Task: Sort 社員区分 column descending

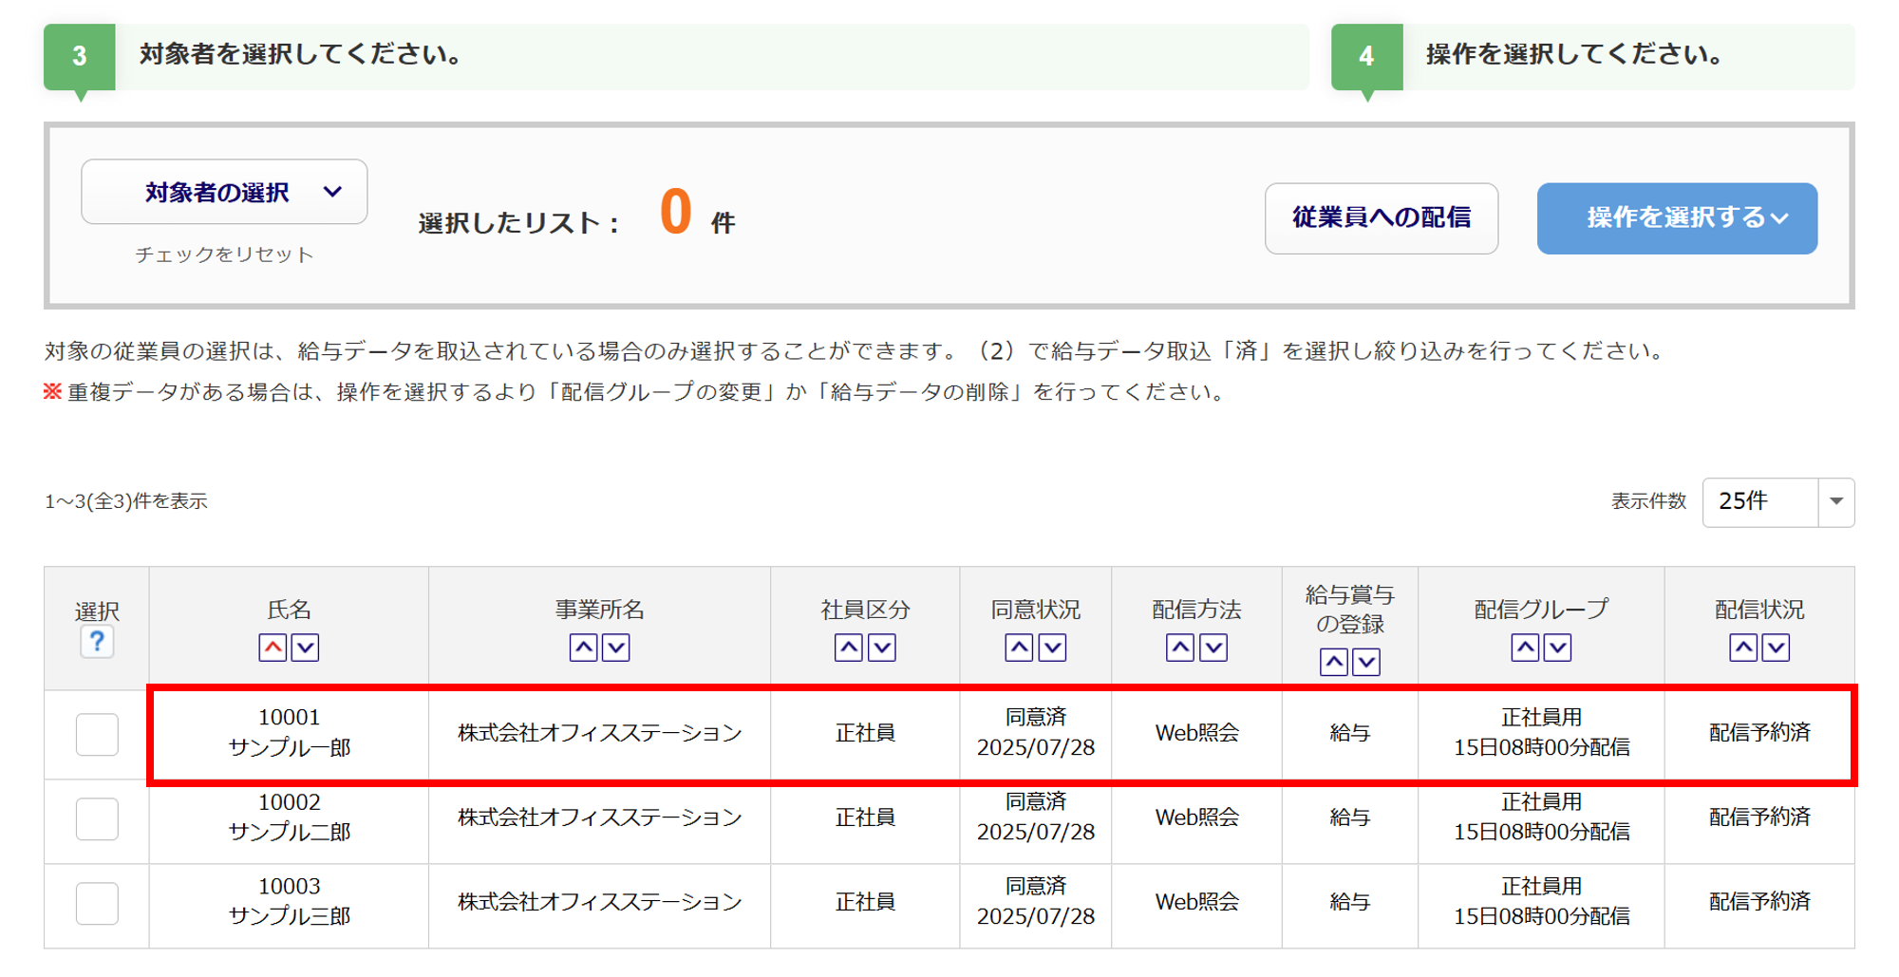Action: tap(882, 648)
